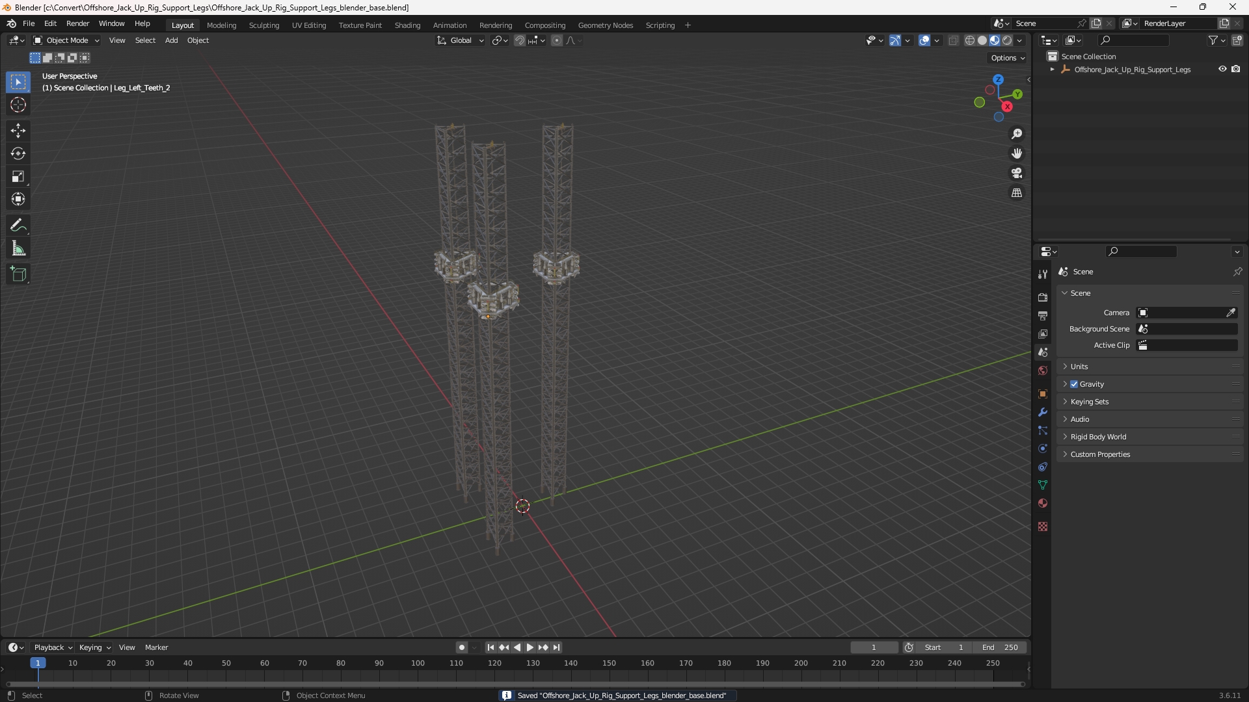Open the timeline Playback menu
This screenshot has height=702, width=1249.
point(53,647)
